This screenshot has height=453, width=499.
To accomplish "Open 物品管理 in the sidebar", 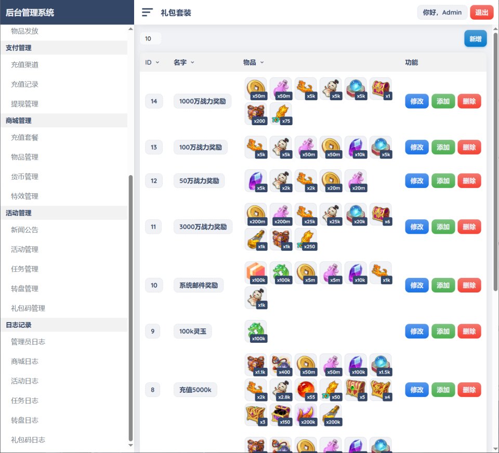I will 24,157.
